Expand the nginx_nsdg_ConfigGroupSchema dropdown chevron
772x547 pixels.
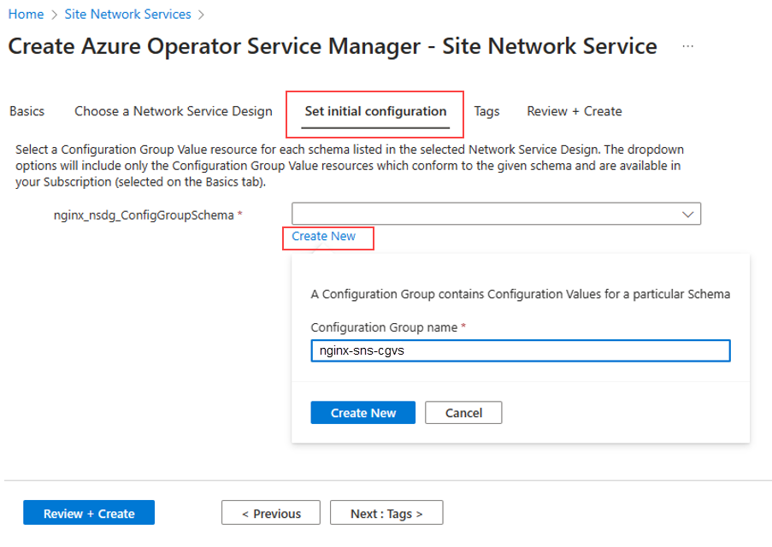[688, 215]
